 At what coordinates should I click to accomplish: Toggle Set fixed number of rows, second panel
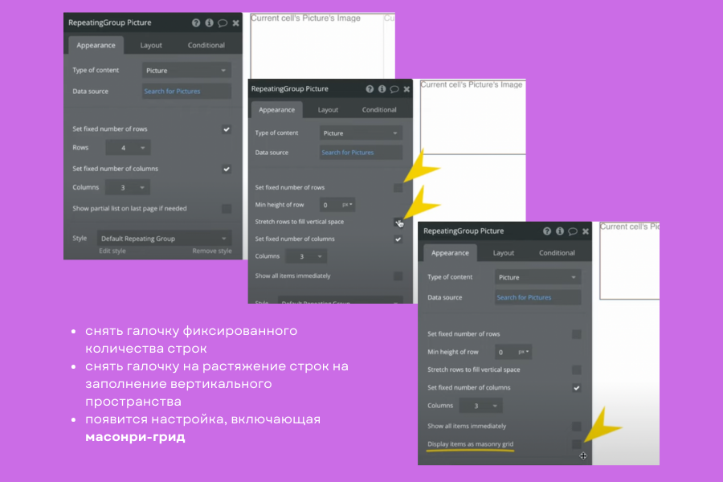398,188
